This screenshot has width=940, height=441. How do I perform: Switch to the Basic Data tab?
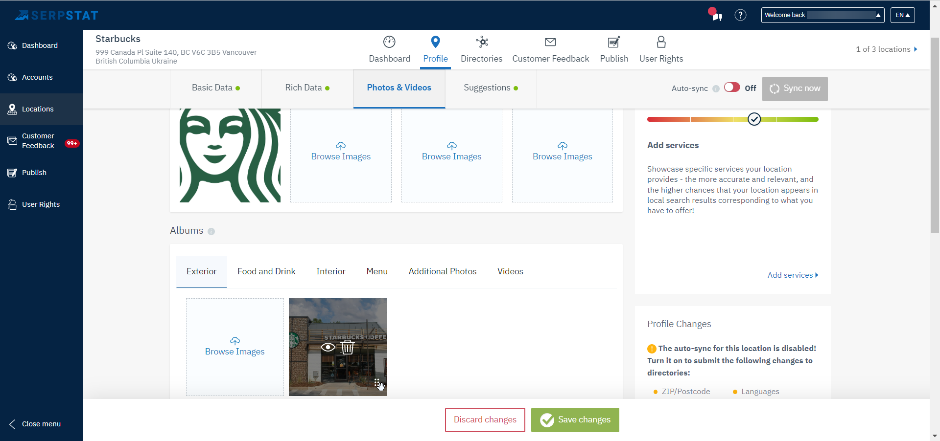(x=215, y=88)
